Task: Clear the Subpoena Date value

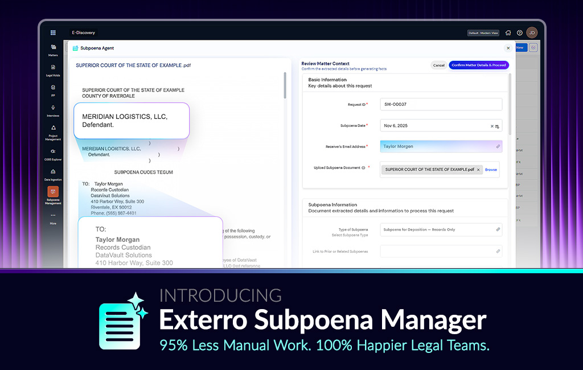Action: pyautogui.click(x=492, y=126)
